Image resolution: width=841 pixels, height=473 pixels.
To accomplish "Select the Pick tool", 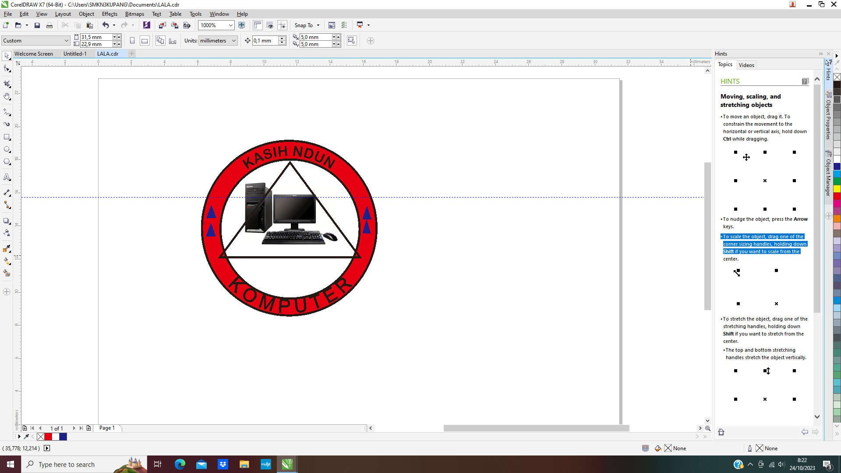I will pos(7,56).
